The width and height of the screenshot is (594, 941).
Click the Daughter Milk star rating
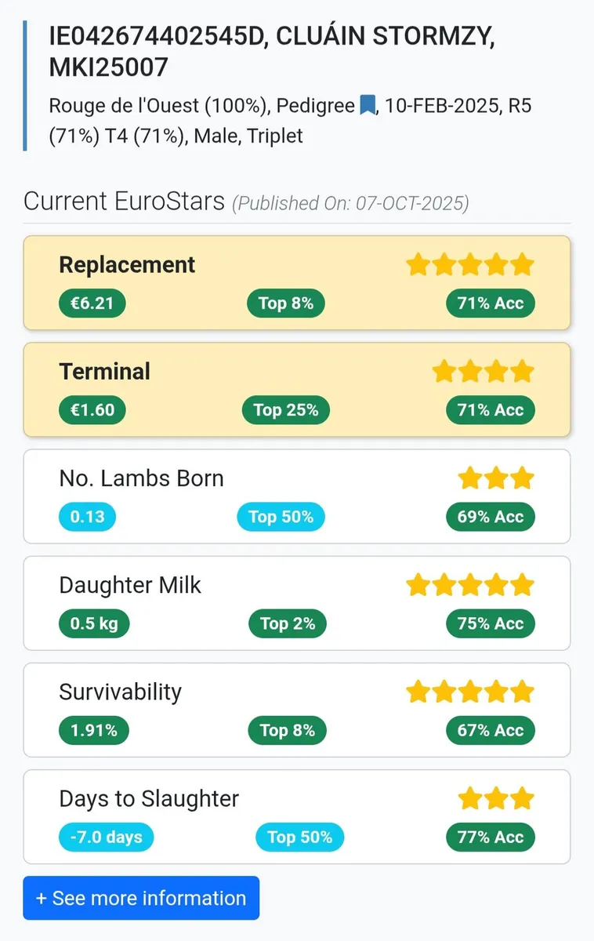coord(469,584)
